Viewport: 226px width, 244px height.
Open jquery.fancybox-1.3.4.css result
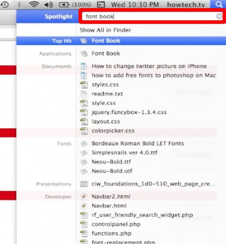point(129,112)
